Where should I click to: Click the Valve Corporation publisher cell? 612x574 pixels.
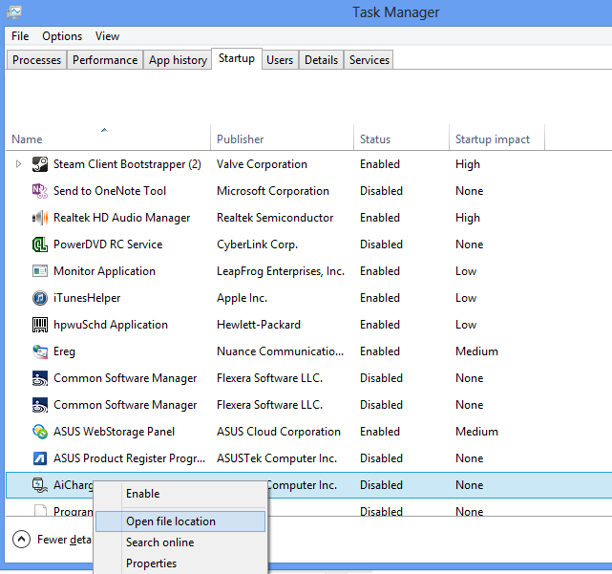tap(262, 164)
